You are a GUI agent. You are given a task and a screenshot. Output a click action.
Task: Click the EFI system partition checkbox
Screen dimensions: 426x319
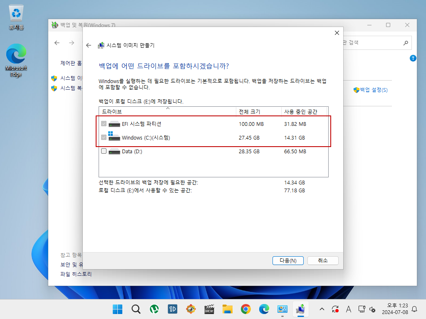104,124
